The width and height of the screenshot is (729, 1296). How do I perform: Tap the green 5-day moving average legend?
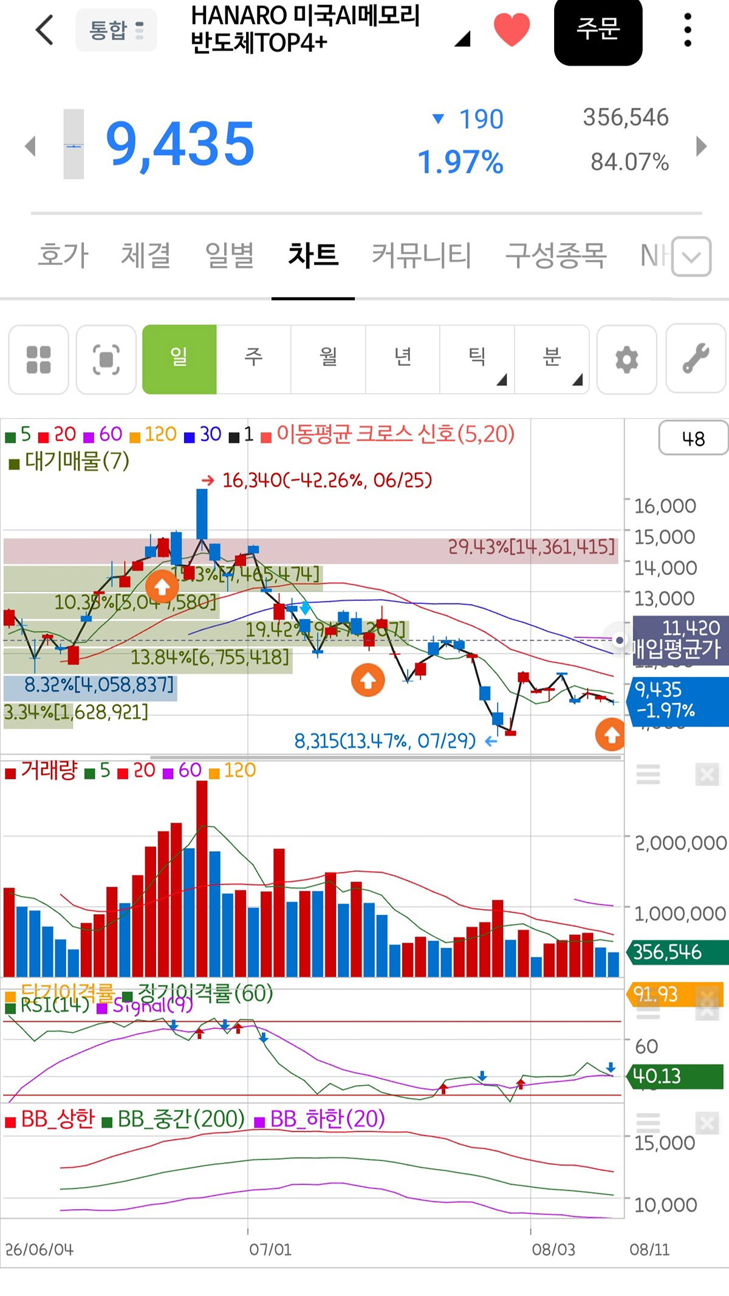pyautogui.click(x=18, y=434)
